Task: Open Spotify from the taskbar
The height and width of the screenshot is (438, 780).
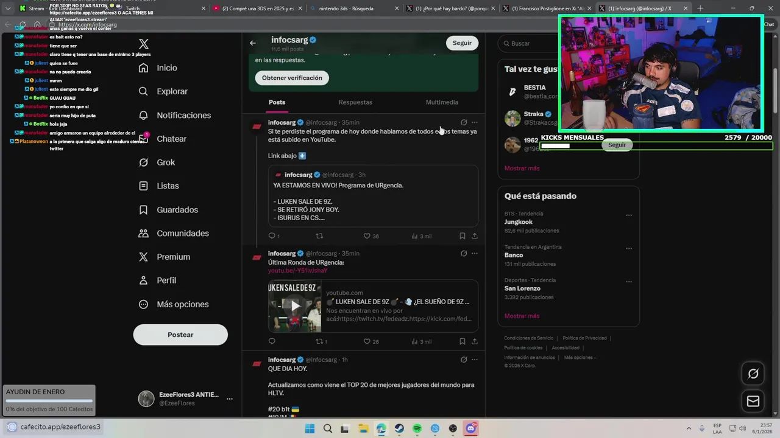Action: click(417, 429)
